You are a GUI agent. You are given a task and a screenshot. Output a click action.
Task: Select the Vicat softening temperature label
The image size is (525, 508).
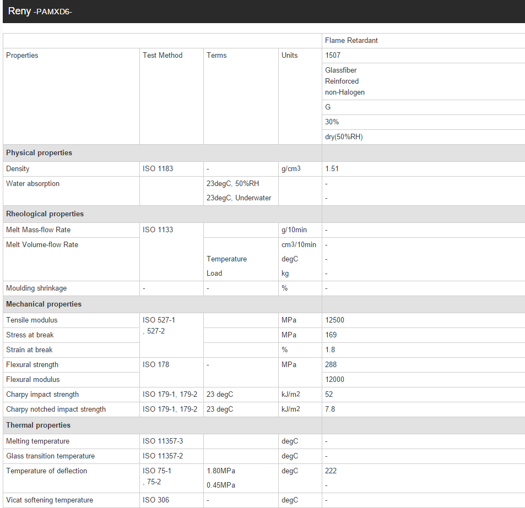pos(50,500)
